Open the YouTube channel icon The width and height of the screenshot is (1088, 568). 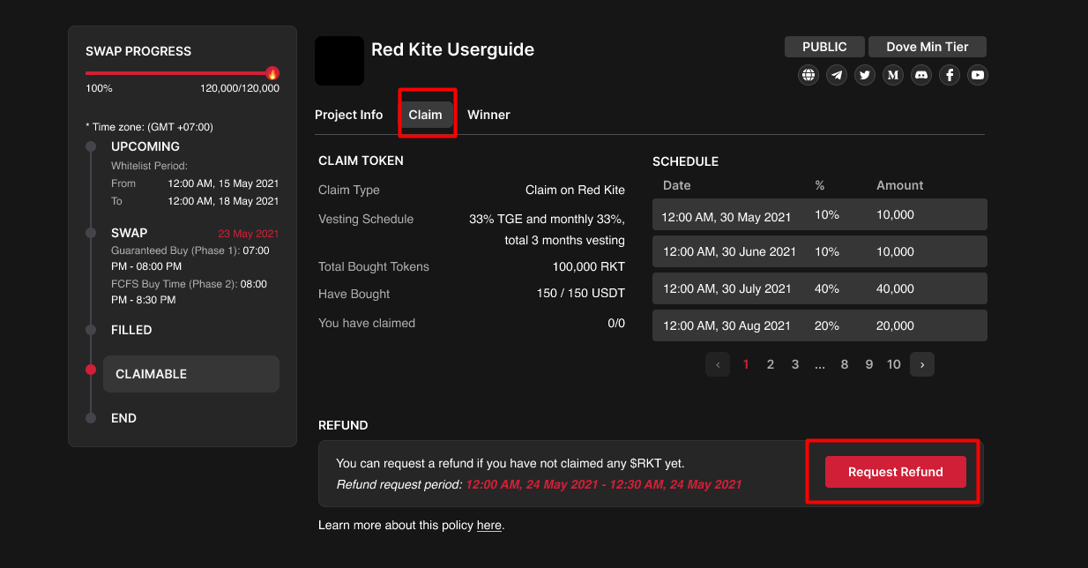978,75
